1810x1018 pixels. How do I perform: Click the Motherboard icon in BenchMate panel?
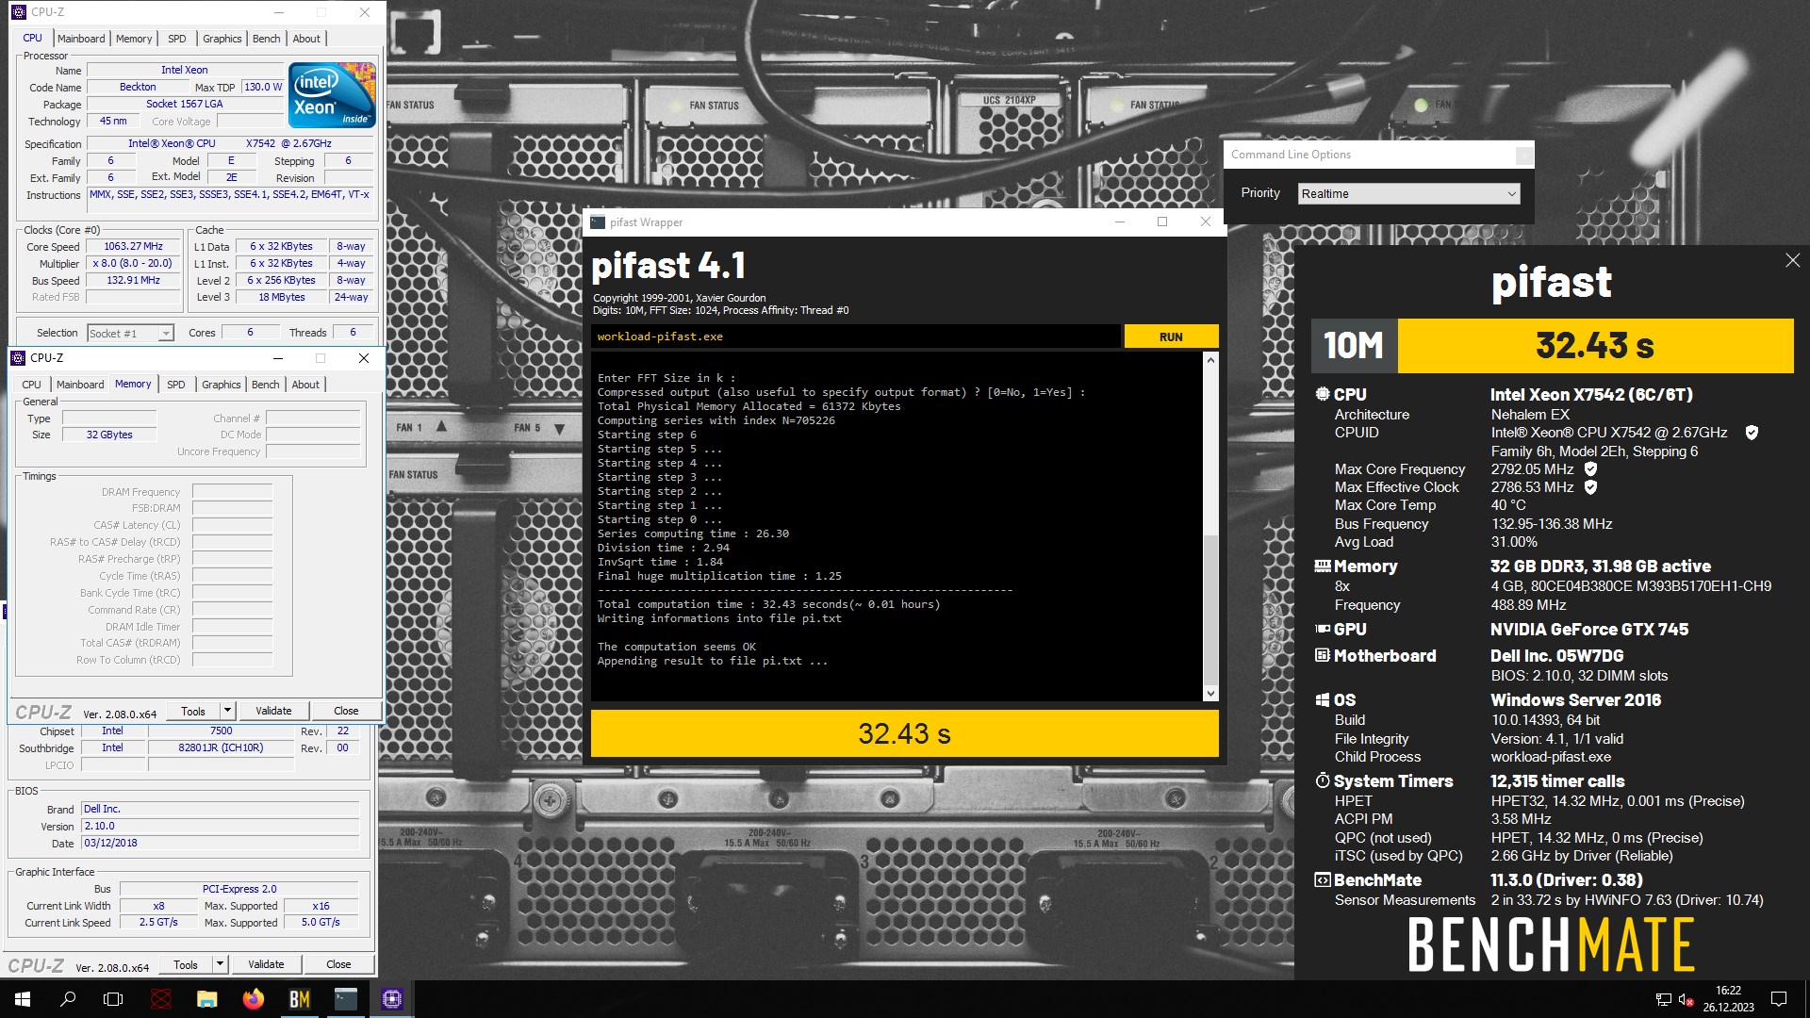[1323, 656]
